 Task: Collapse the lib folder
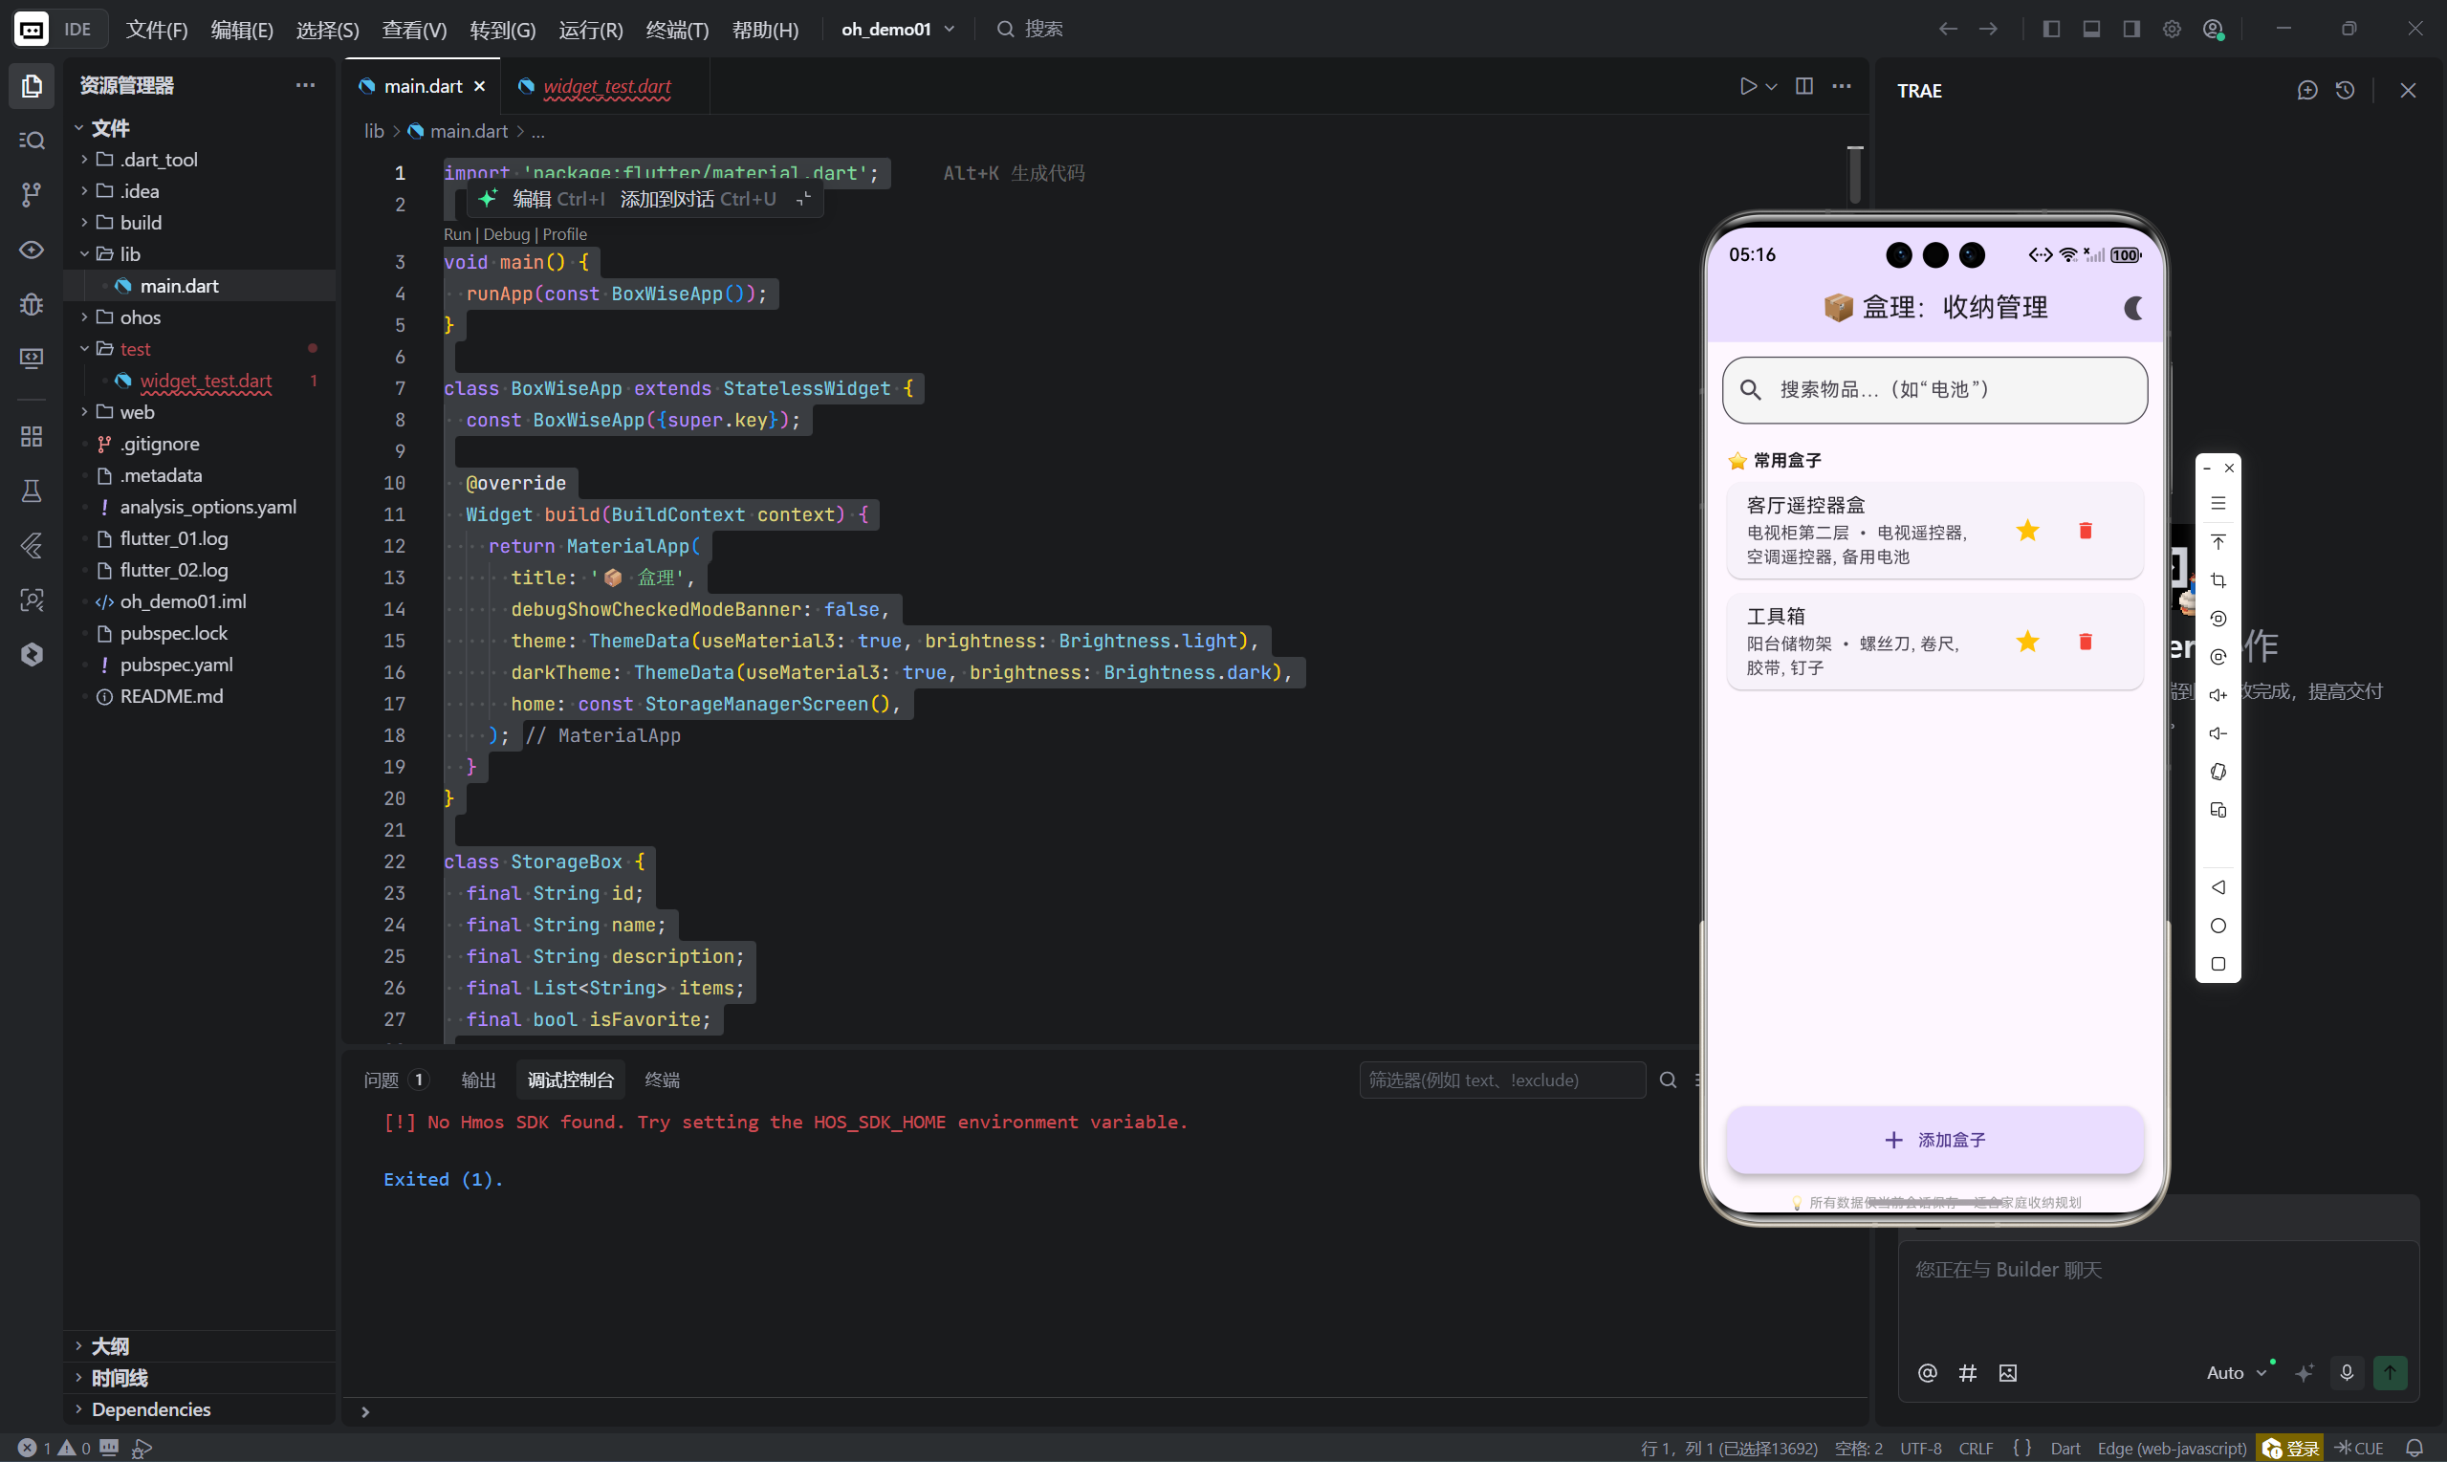[129, 254]
